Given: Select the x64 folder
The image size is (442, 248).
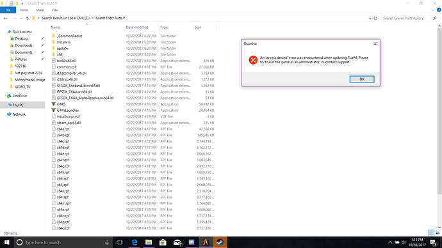Looking at the screenshot, I should click(60, 54).
